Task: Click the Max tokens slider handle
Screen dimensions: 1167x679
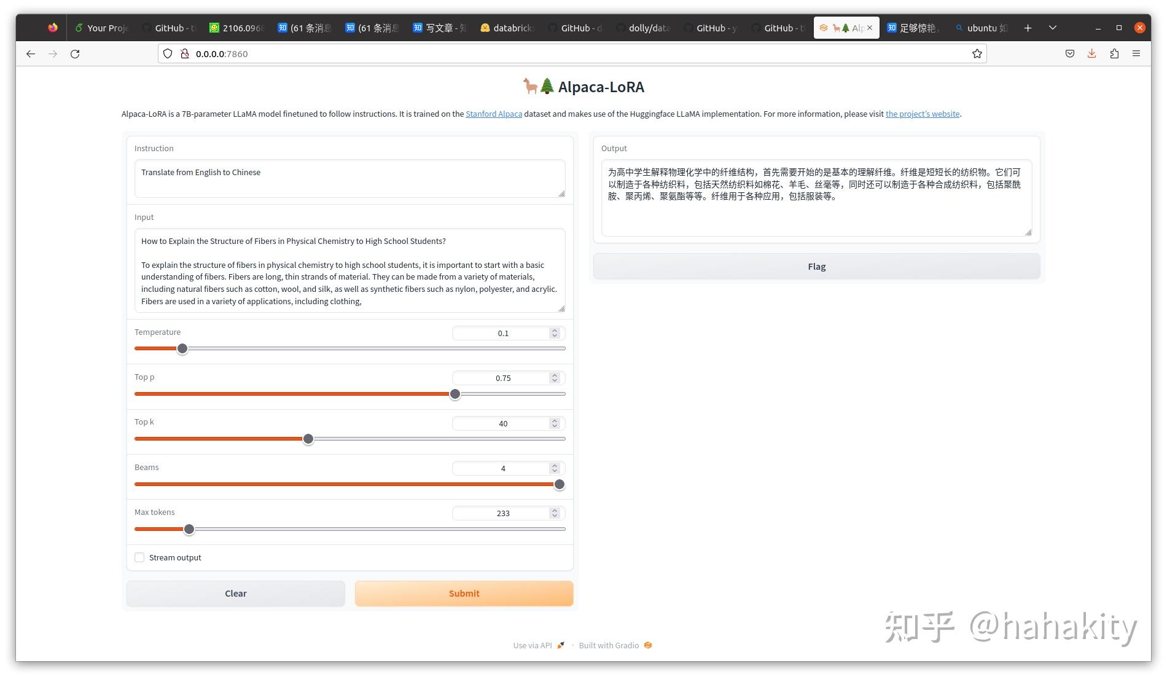Action: click(x=189, y=530)
